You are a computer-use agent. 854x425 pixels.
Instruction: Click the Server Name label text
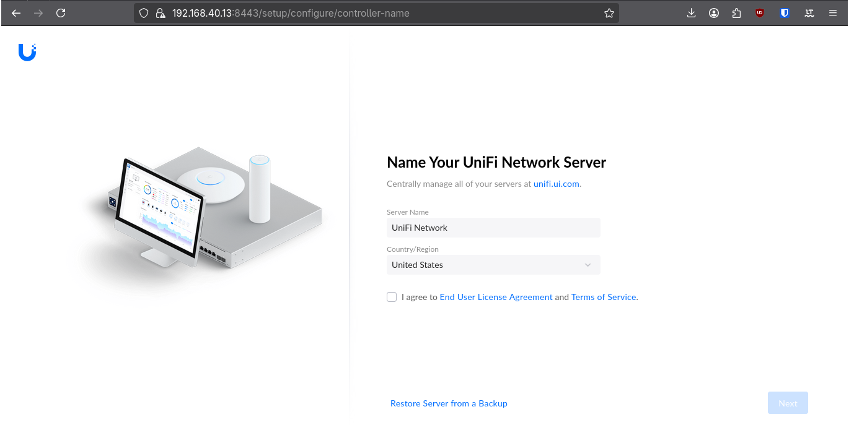(408, 212)
